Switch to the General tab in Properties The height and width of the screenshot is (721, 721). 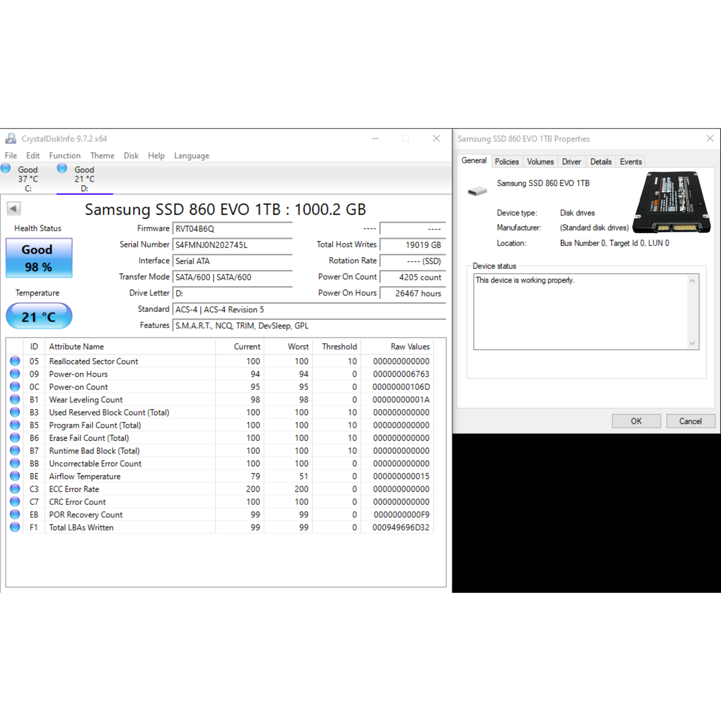tap(474, 161)
